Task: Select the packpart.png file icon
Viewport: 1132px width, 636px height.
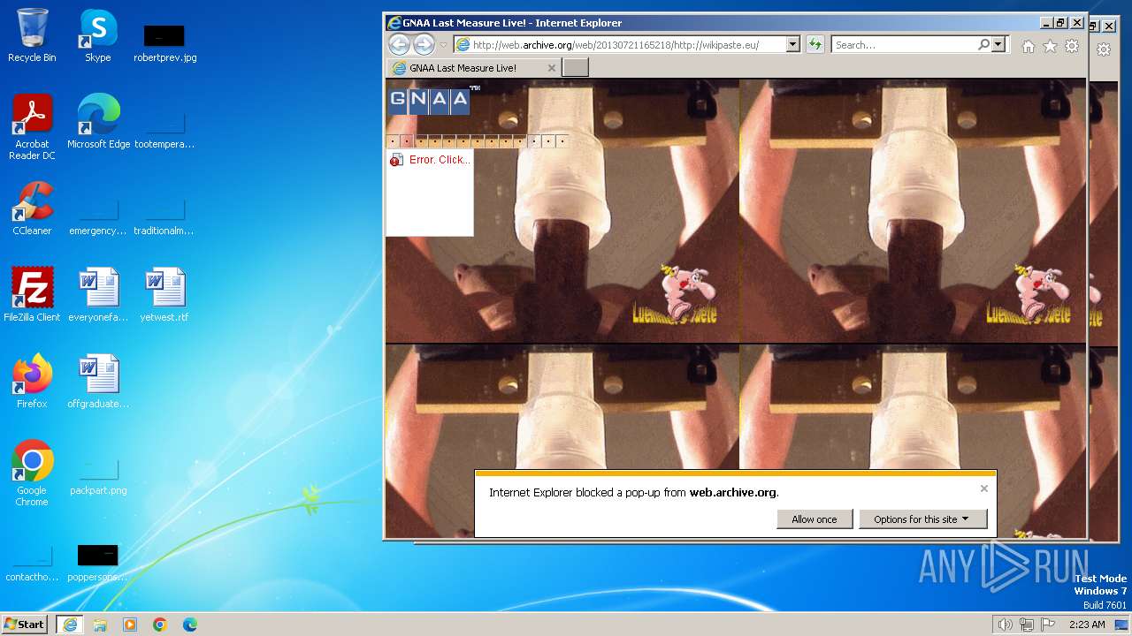Action: [x=98, y=477]
